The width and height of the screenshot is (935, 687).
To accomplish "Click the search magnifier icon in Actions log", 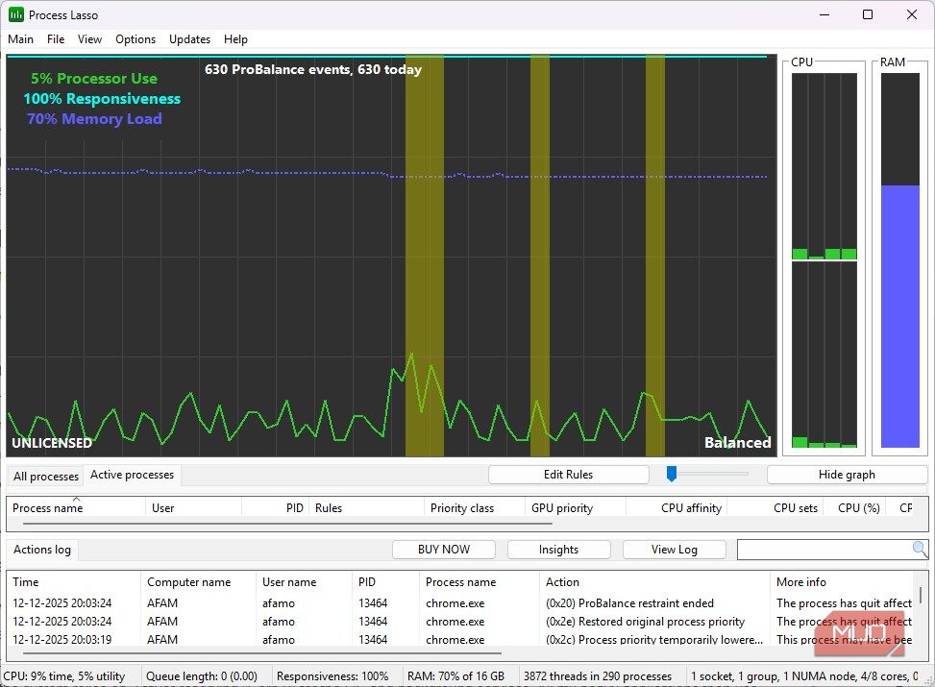I will pyautogui.click(x=920, y=550).
